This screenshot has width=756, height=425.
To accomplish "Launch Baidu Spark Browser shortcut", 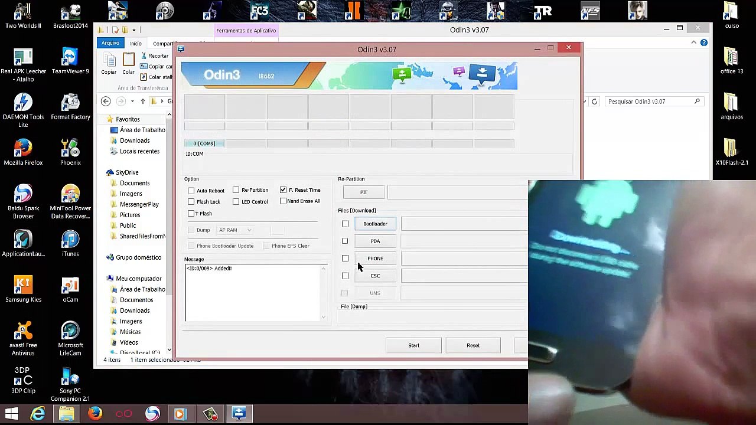I will click(x=23, y=202).
